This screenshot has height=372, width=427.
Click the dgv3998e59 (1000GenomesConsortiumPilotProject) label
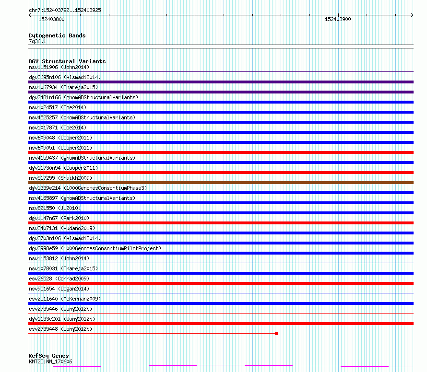pos(95,248)
